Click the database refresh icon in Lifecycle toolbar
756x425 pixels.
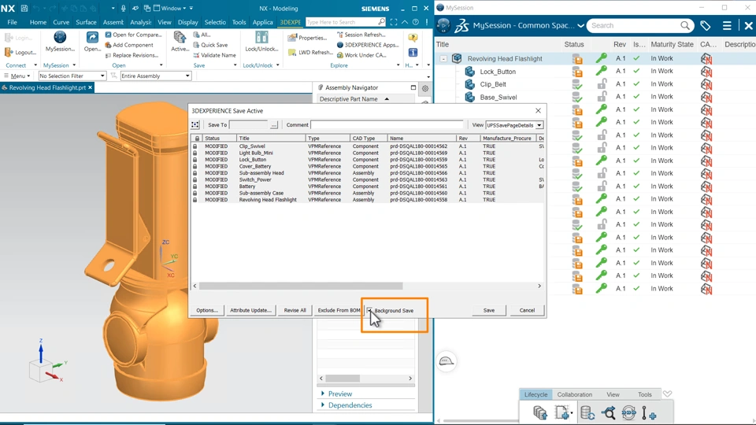click(x=587, y=413)
